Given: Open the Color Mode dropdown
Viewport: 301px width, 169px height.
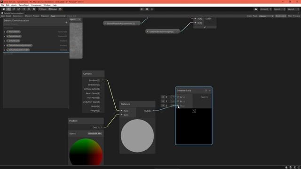Looking at the screenshot, I should click(x=266, y=16).
